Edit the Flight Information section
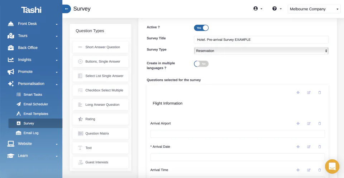Image resolution: width=344 pixels, height=178 pixels. (x=309, y=93)
